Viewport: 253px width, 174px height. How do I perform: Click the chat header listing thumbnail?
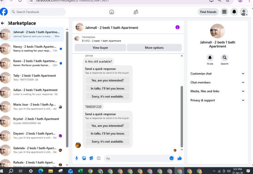tap(80, 27)
